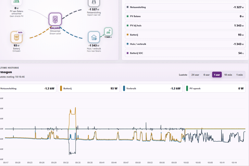The height and width of the screenshot is (166, 249).
Task: Click the PV aan Balans solar panel icon
Action: (x=16, y=2)
